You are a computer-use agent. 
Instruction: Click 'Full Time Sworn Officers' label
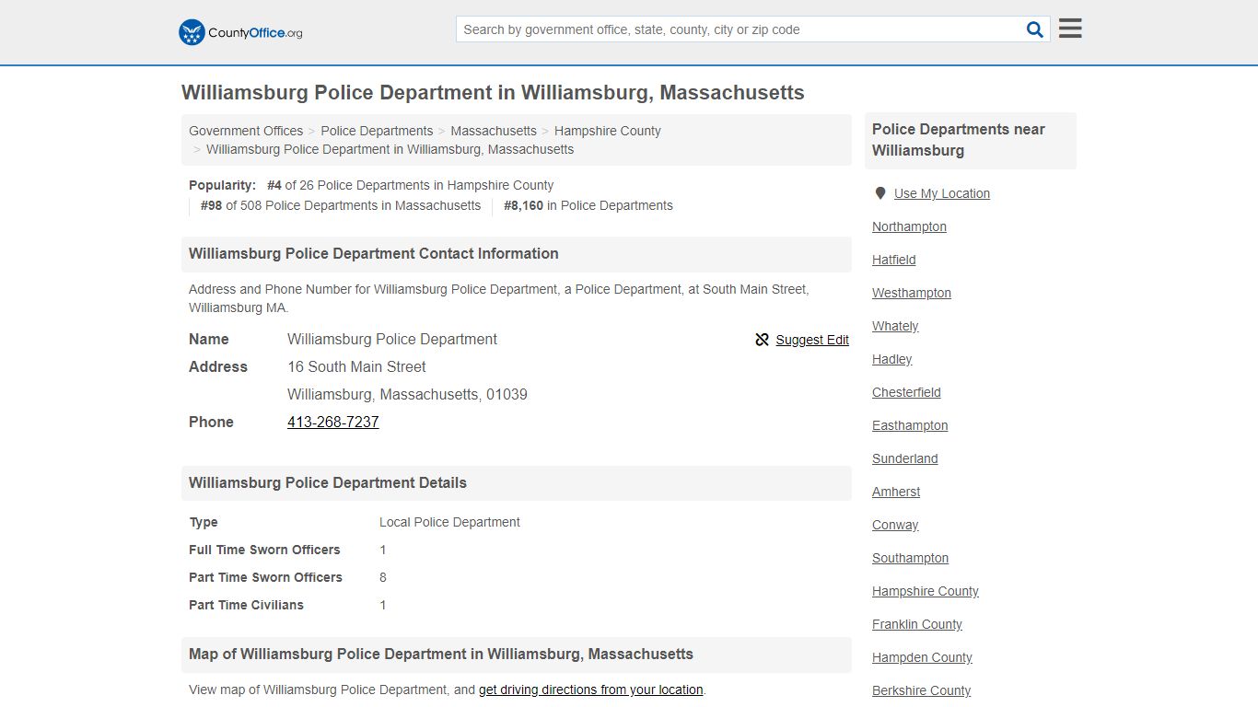[264, 550]
